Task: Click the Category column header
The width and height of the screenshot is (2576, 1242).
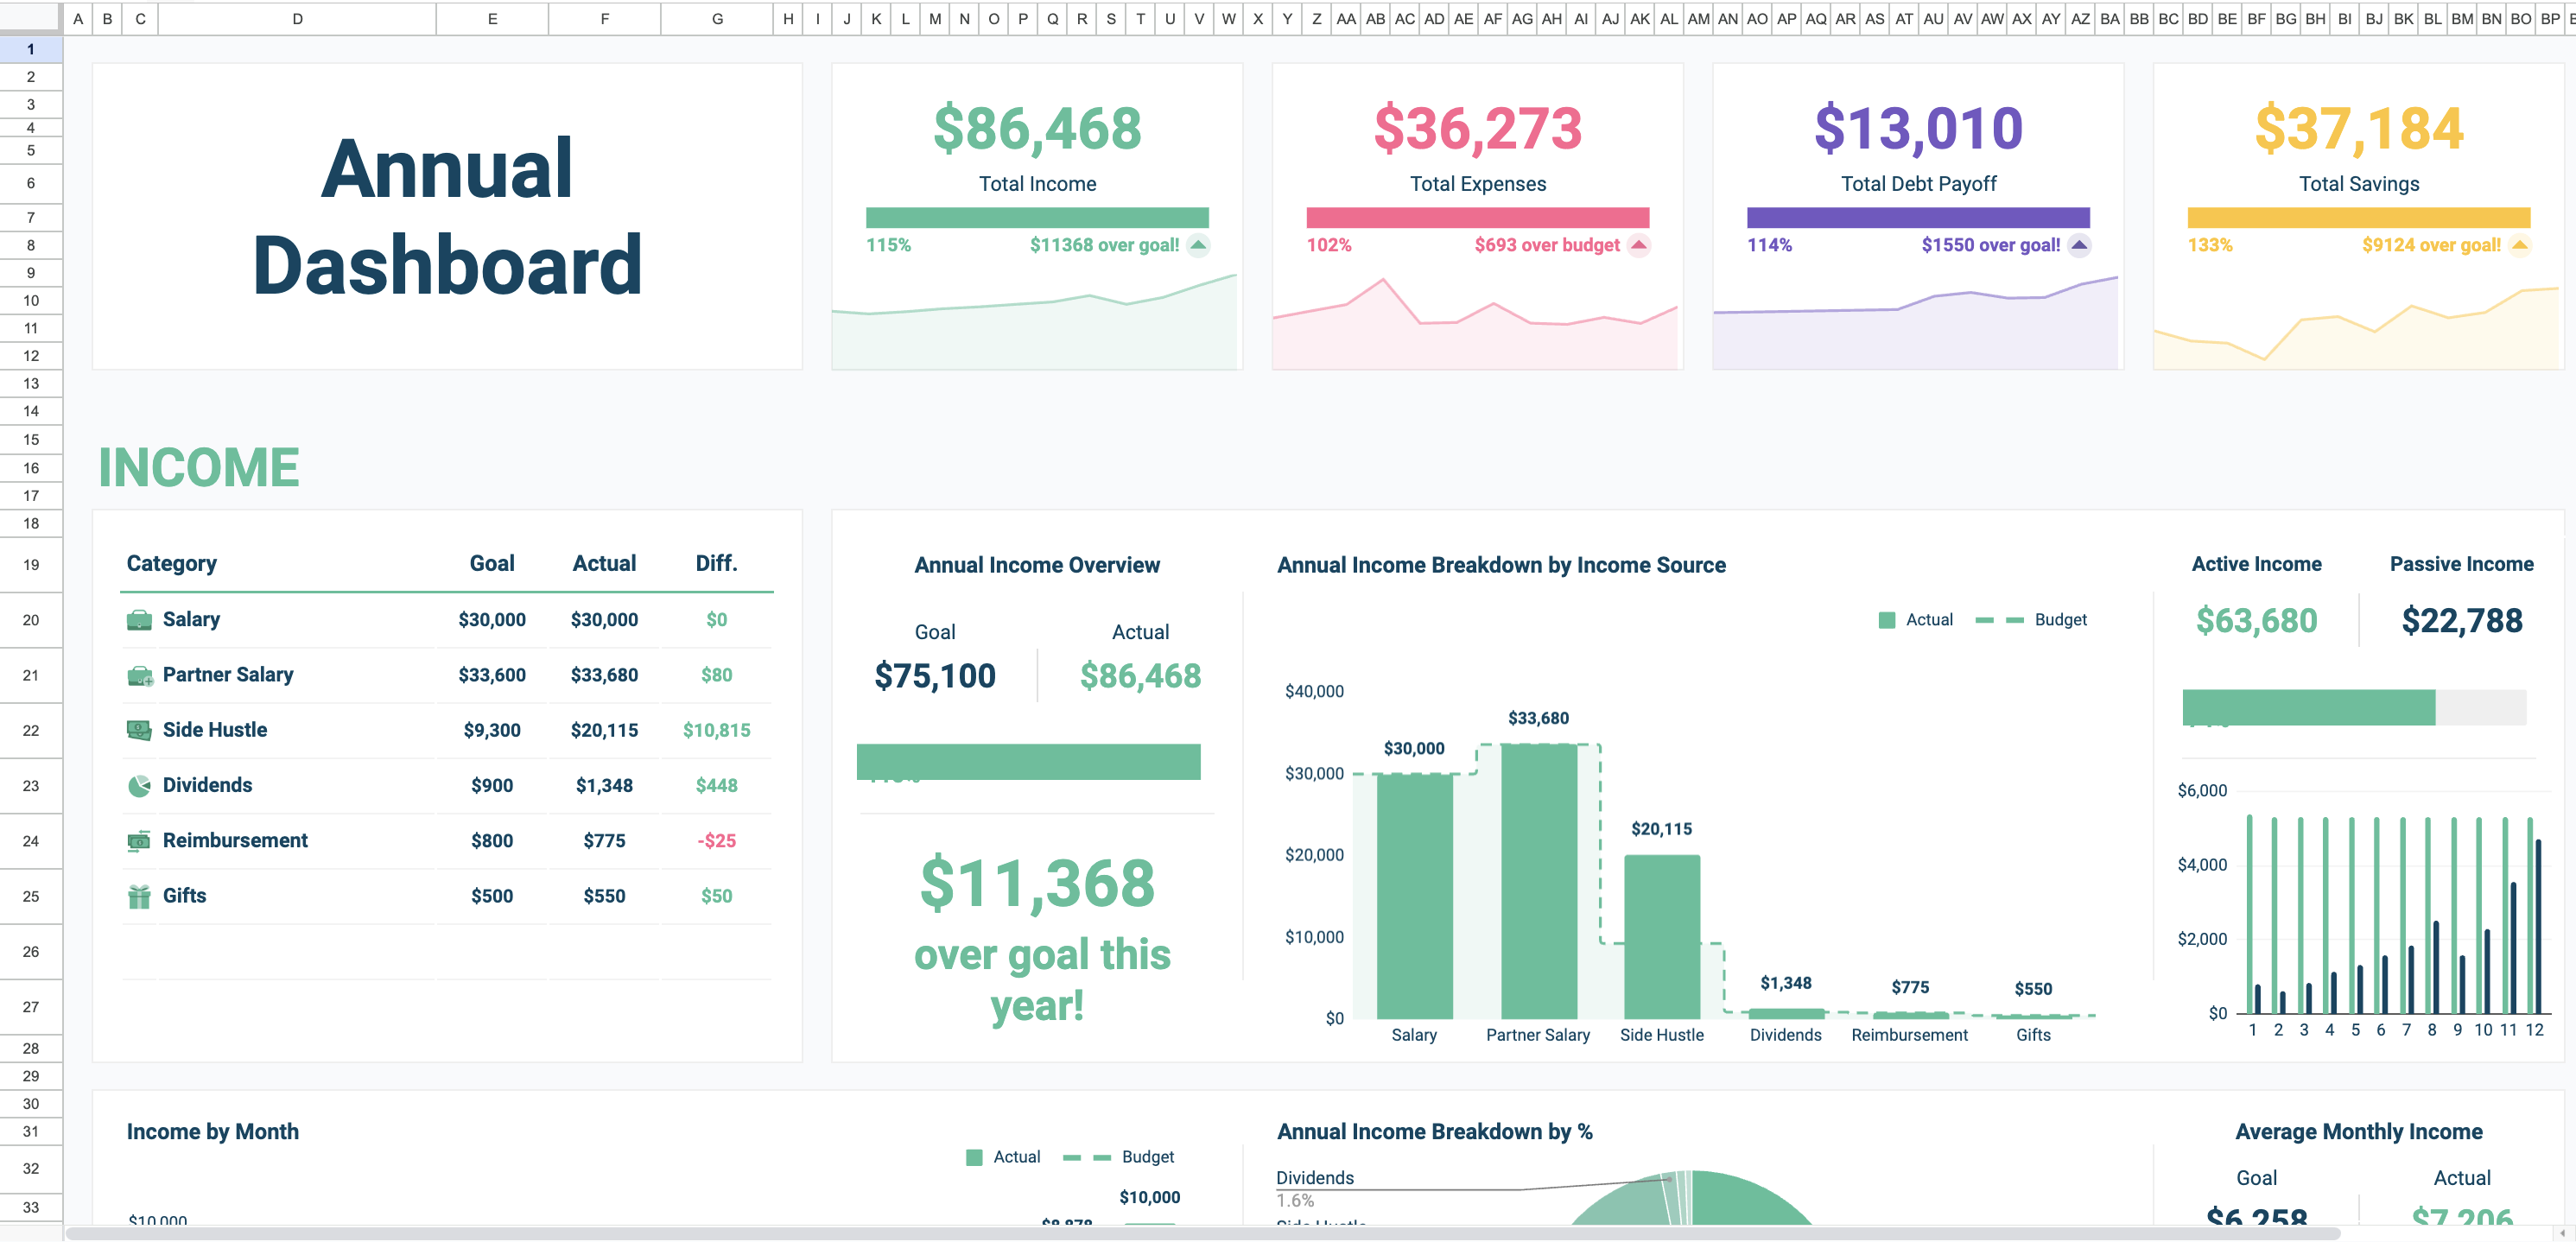Action: point(171,563)
